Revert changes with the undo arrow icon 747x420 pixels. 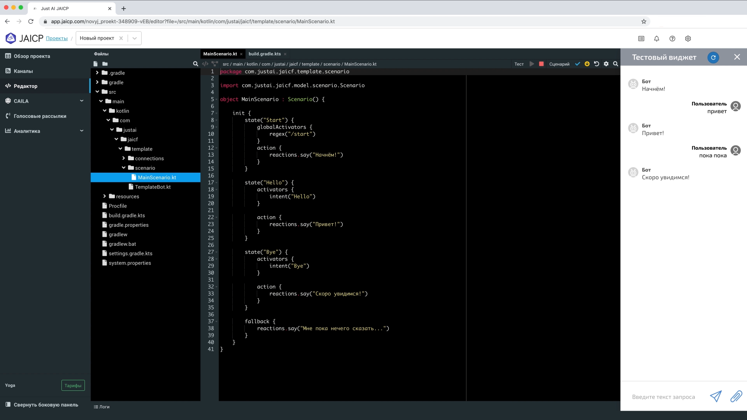pos(596,64)
